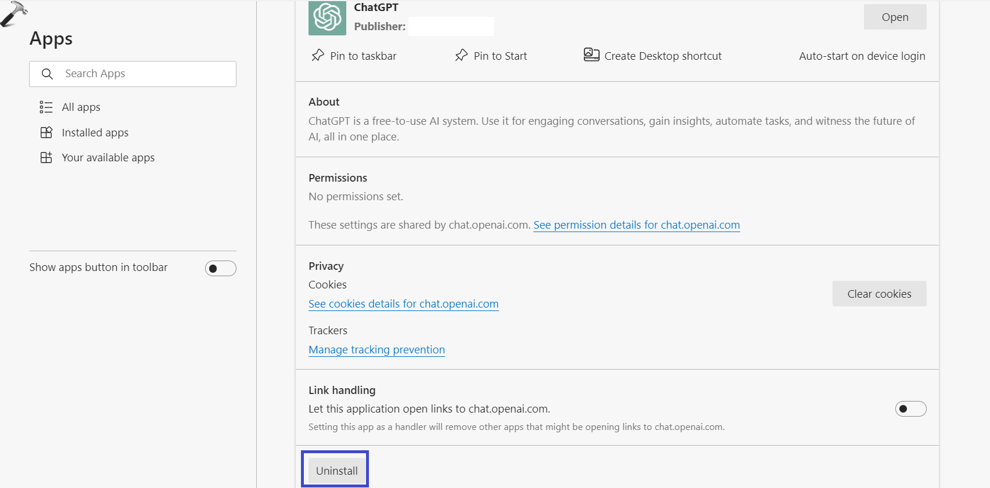The width and height of the screenshot is (990, 488).
Task: Clear cookies for the ChatGPT app
Action: coord(879,294)
